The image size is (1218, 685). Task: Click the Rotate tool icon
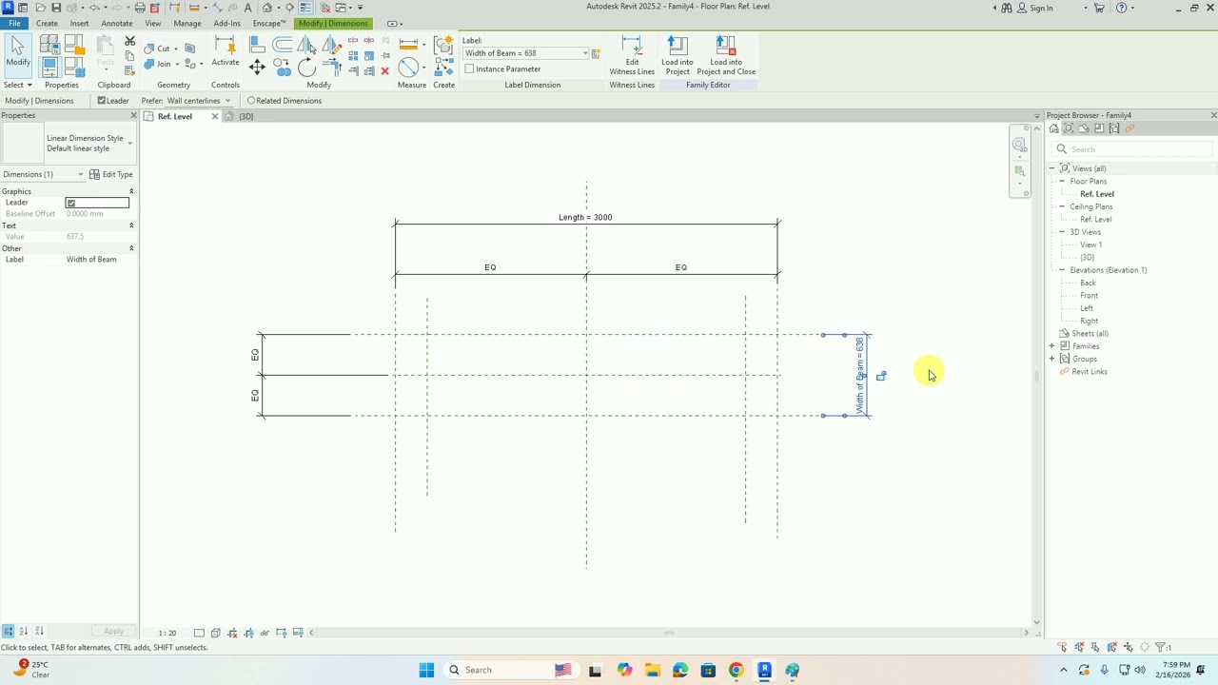pos(306,67)
